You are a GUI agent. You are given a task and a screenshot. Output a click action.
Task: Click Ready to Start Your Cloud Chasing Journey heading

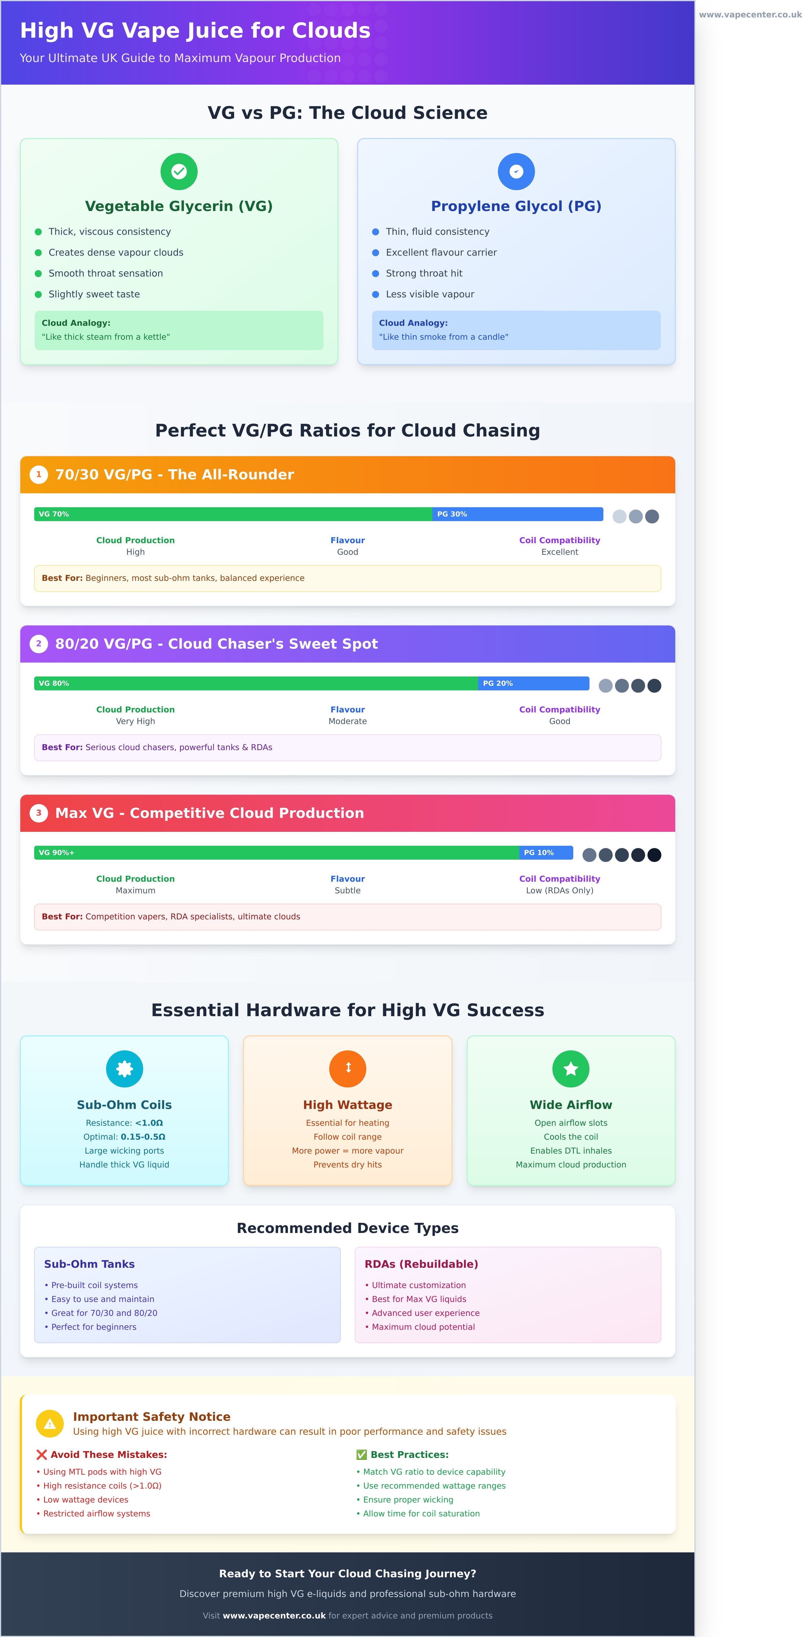347,1574
